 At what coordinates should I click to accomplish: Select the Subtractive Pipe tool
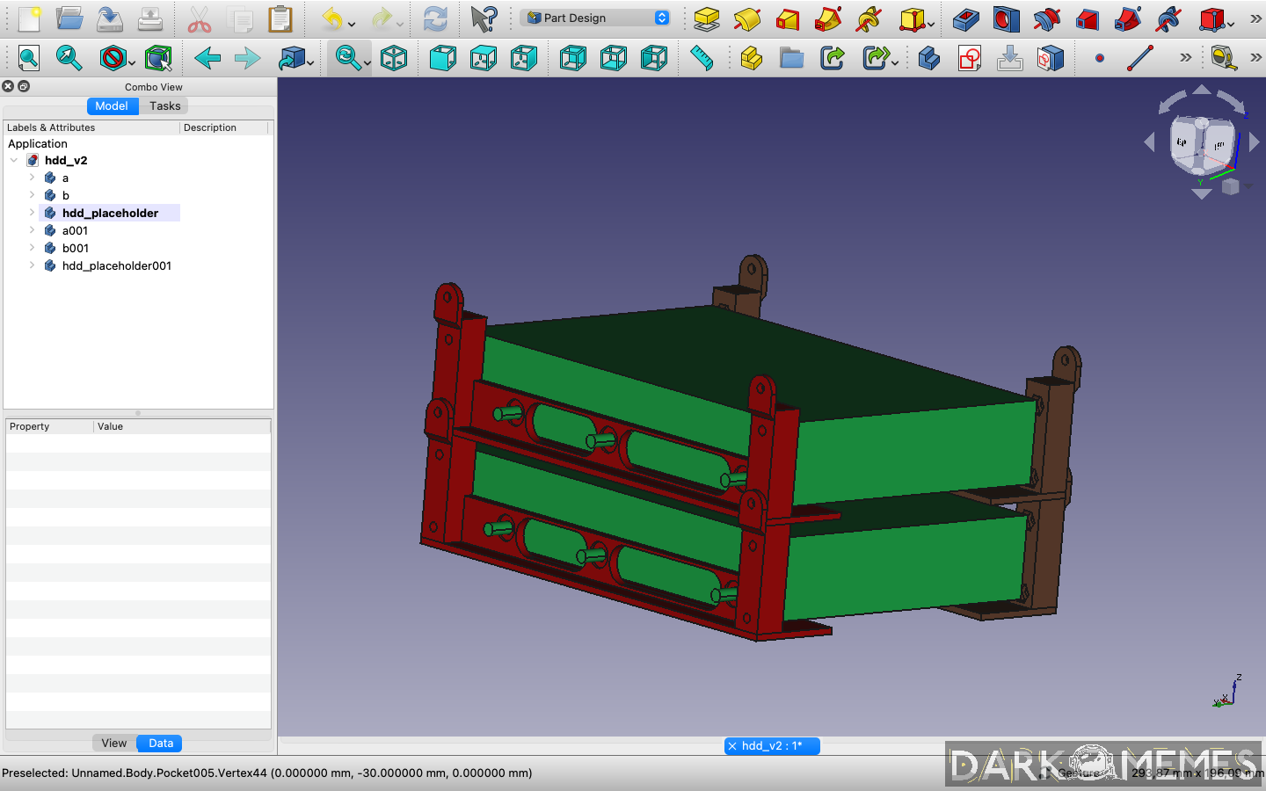click(x=1127, y=18)
